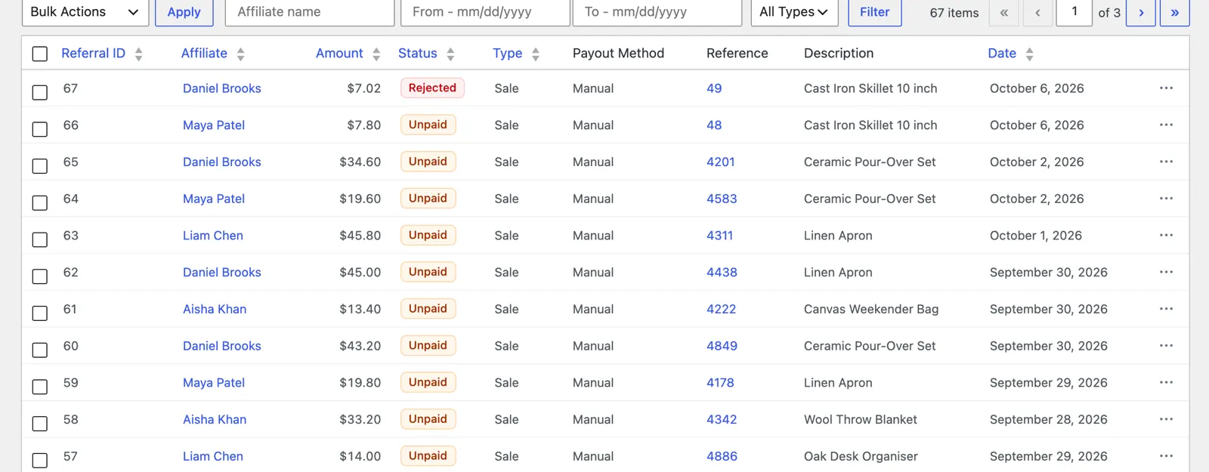Screen dimensions: 1209x472
Task: Sort table by Date column
Action: click(1001, 54)
